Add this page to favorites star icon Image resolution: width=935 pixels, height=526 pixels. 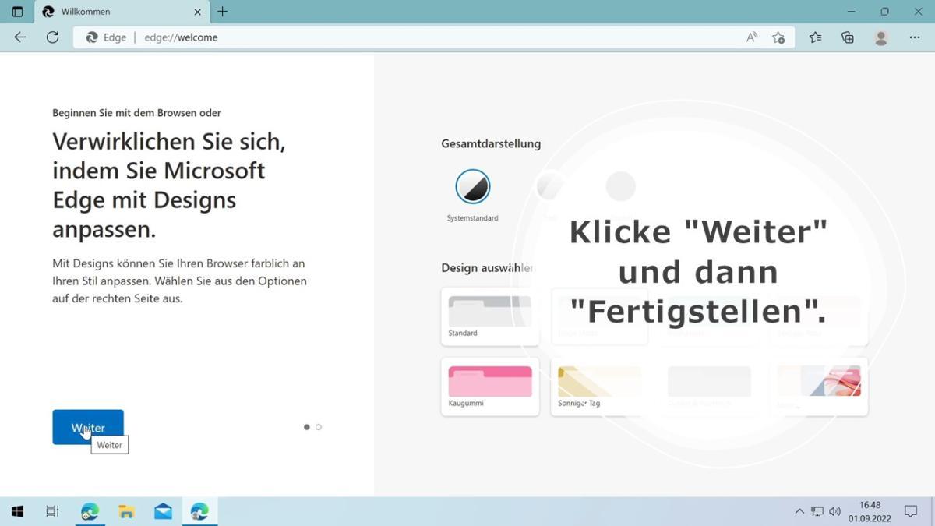click(778, 37)
